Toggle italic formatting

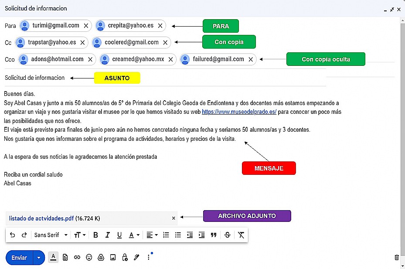point(107,235)
